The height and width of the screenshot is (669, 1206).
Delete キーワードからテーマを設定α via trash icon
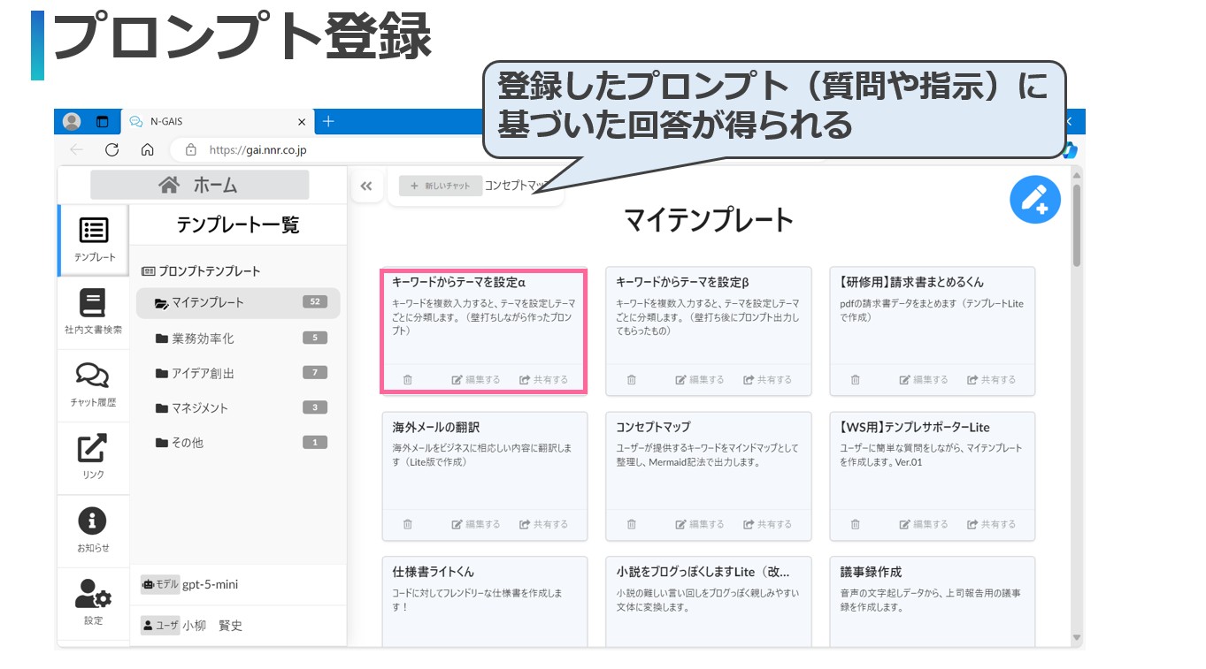[408, 380]
